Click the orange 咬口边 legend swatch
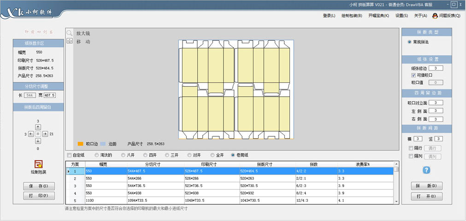Viewport: 466px width, 221px height. pos(80,144)
